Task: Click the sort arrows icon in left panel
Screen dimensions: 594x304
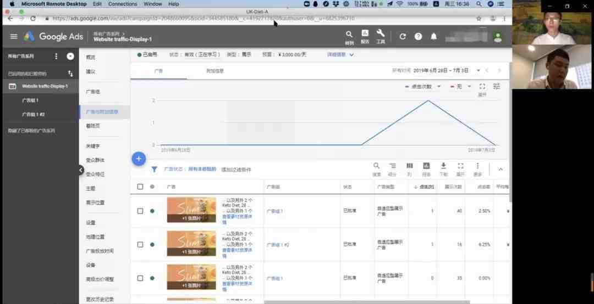Action: [x=70, y=74]
